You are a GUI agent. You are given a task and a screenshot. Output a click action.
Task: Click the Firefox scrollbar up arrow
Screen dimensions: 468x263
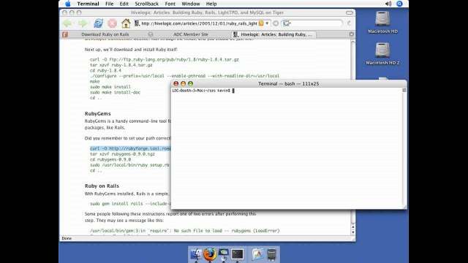[353, 227]
